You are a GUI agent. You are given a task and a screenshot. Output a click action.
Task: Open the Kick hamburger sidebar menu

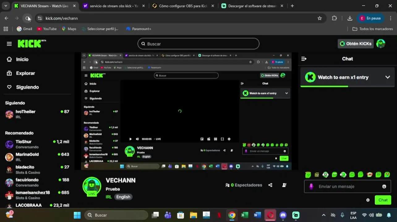click(9, 44)
